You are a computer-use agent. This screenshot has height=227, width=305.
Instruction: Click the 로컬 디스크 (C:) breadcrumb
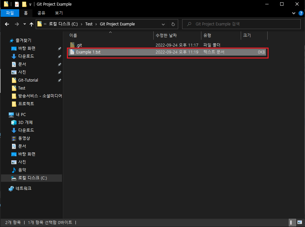click(63, 24)
